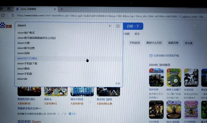The width and height of the screenshot is (207, 123).
Task: Click the browser address bar URL
Action: click(111, 16)
